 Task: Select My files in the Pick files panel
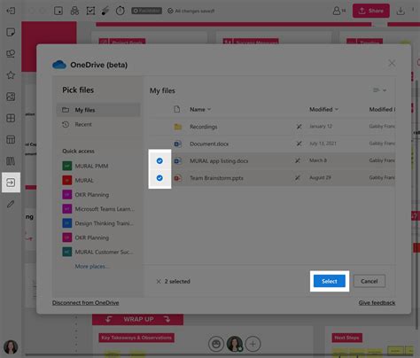[x=98, y=110]
